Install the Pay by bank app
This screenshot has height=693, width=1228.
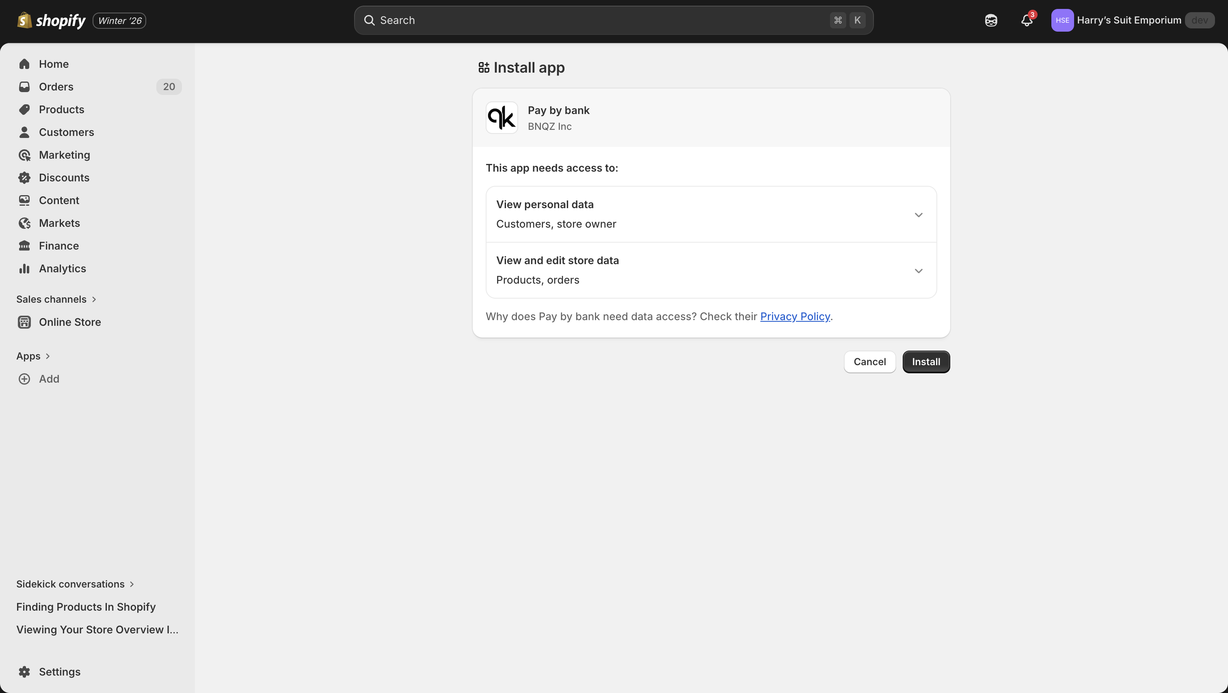[926, 362]
